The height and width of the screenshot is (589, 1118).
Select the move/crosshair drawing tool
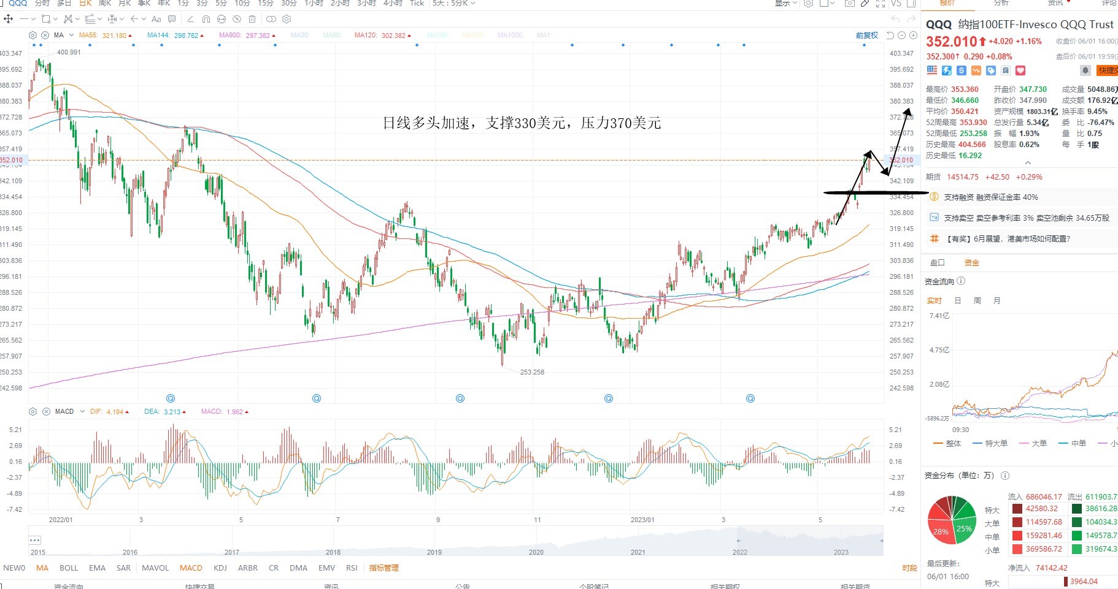tap(8, 19)
